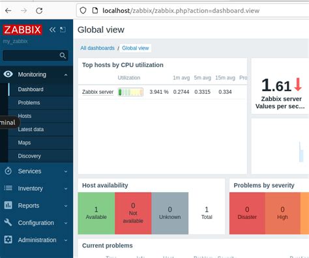
Task: Click the Reports chart icon
Action: [8, 205]
